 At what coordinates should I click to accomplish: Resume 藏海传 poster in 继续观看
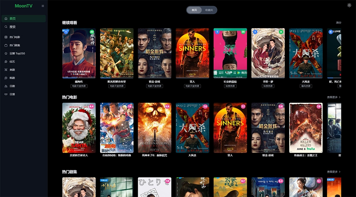(x=79, y=53)
